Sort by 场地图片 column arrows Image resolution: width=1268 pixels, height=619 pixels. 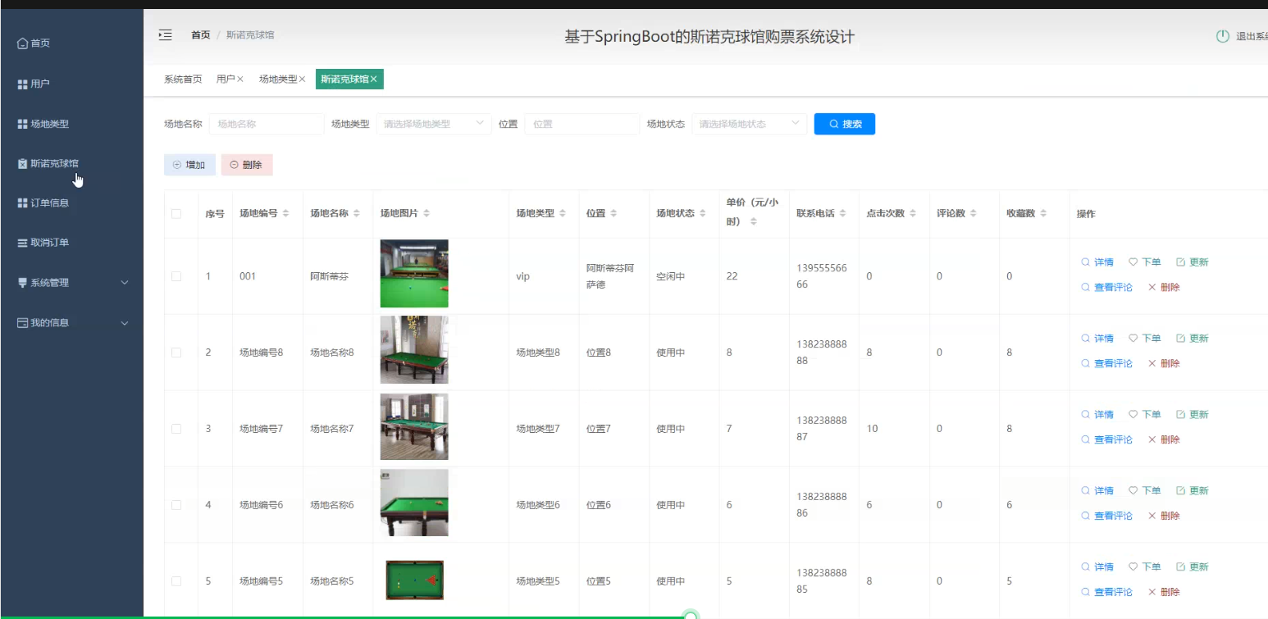coord(426,213)
